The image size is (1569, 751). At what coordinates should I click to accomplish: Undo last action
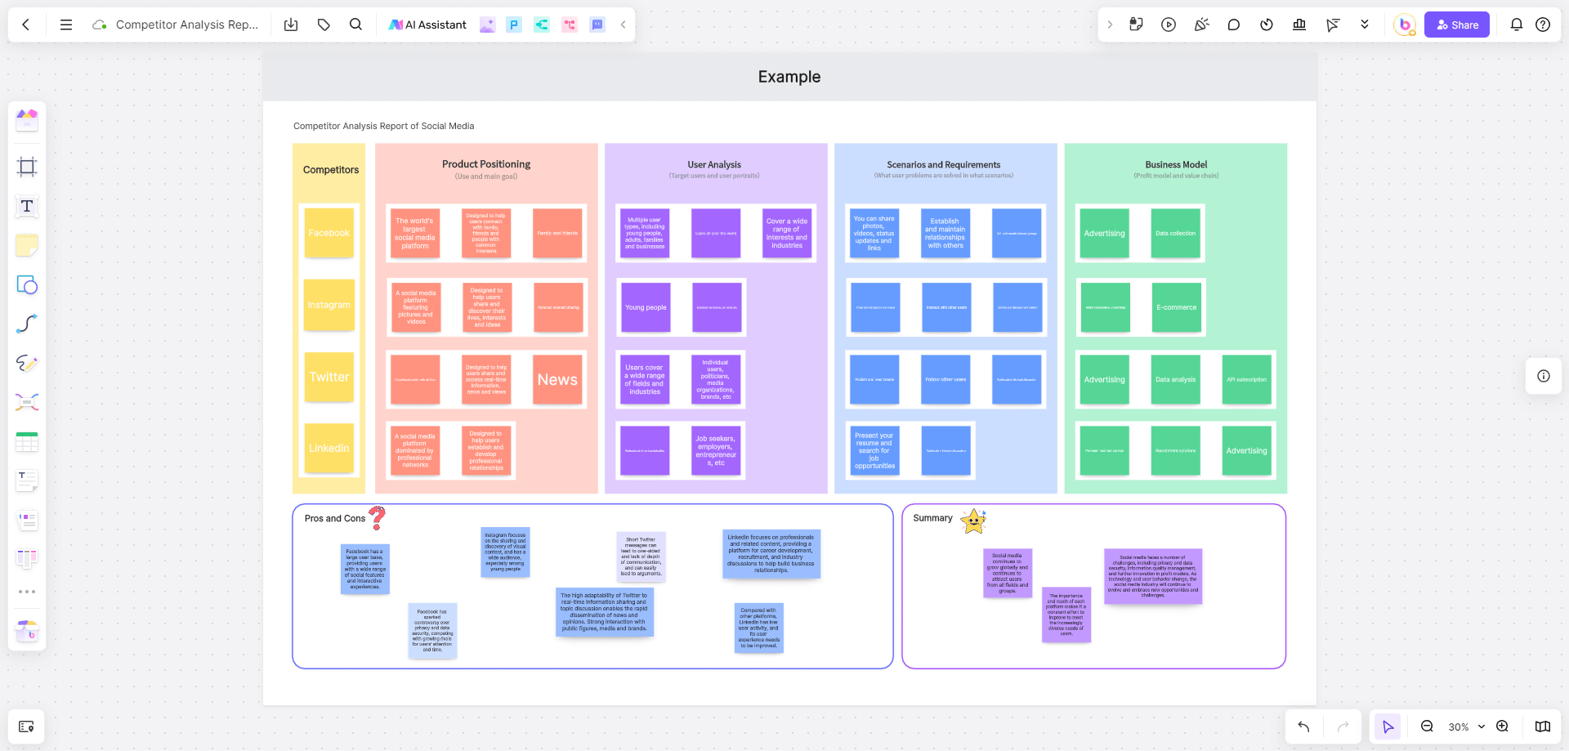click(x=1303, y=726)
